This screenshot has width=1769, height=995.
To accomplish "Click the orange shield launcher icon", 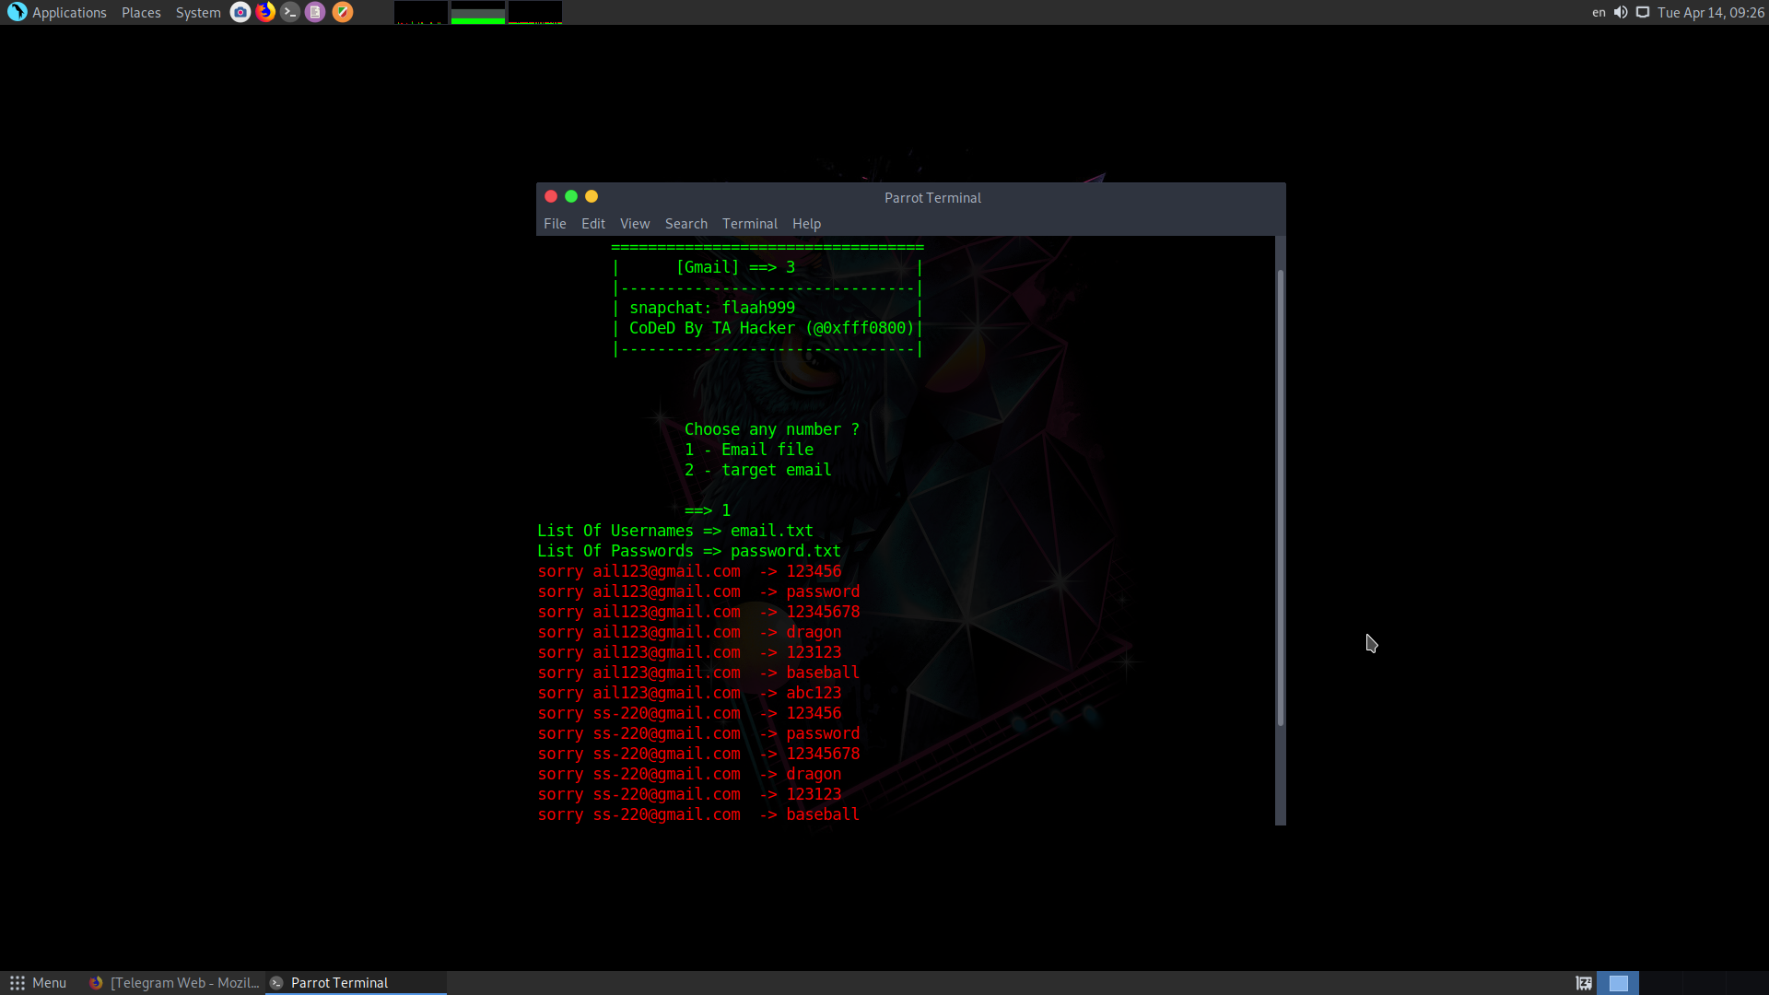I will 342,12.
